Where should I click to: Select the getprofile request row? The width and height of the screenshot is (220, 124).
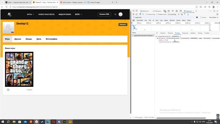coord(143,35)
